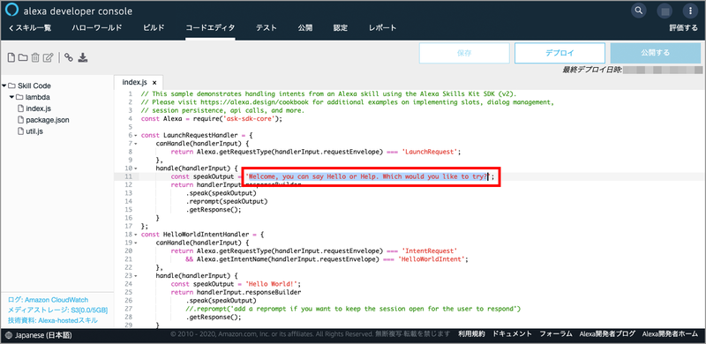Open the フォーラム footer link
This screenshot has width=706, height=344.
point(556,334)
